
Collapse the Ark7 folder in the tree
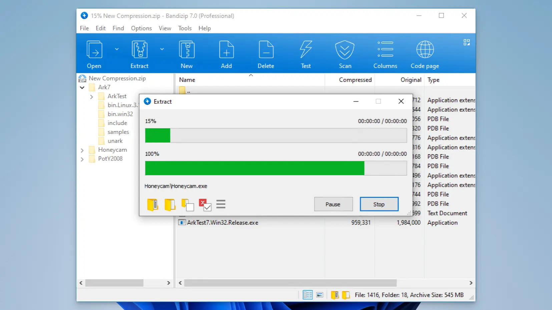tap(82, 87)
